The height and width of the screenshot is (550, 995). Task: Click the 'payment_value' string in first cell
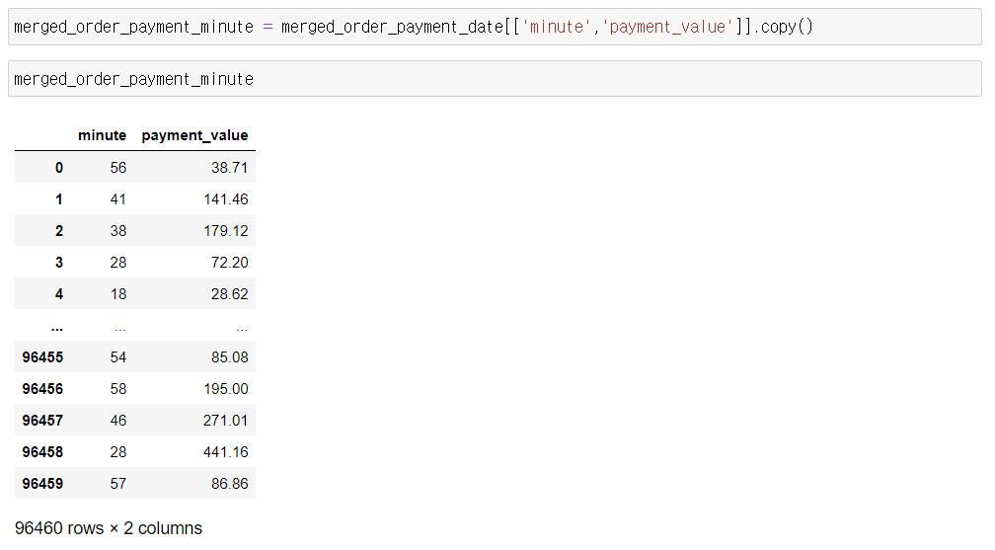tap(667, 27)
